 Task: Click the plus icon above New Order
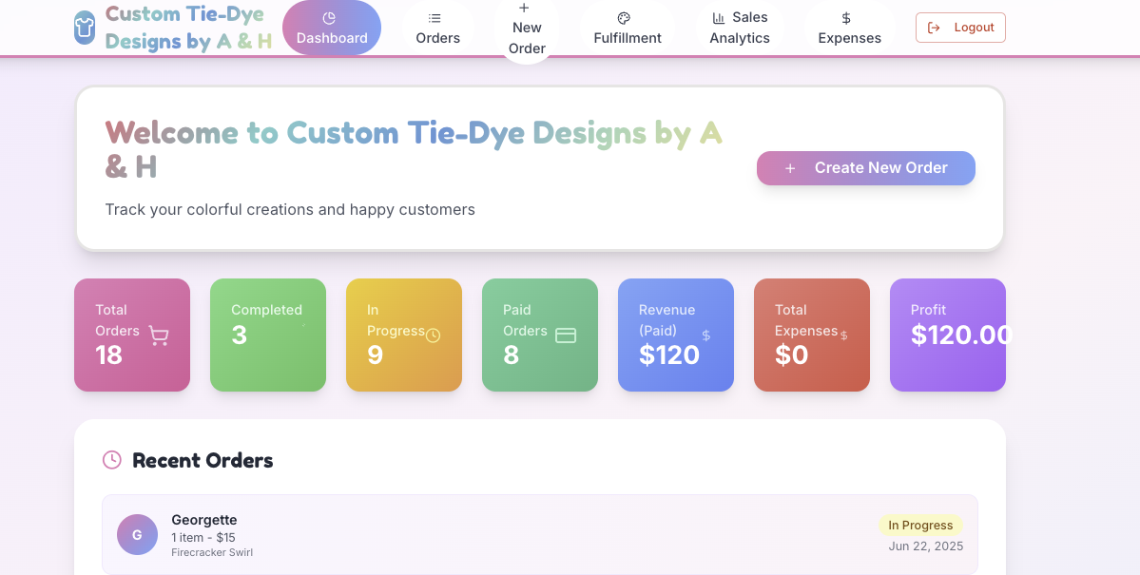pyautogui.click(x=524, y=8)
